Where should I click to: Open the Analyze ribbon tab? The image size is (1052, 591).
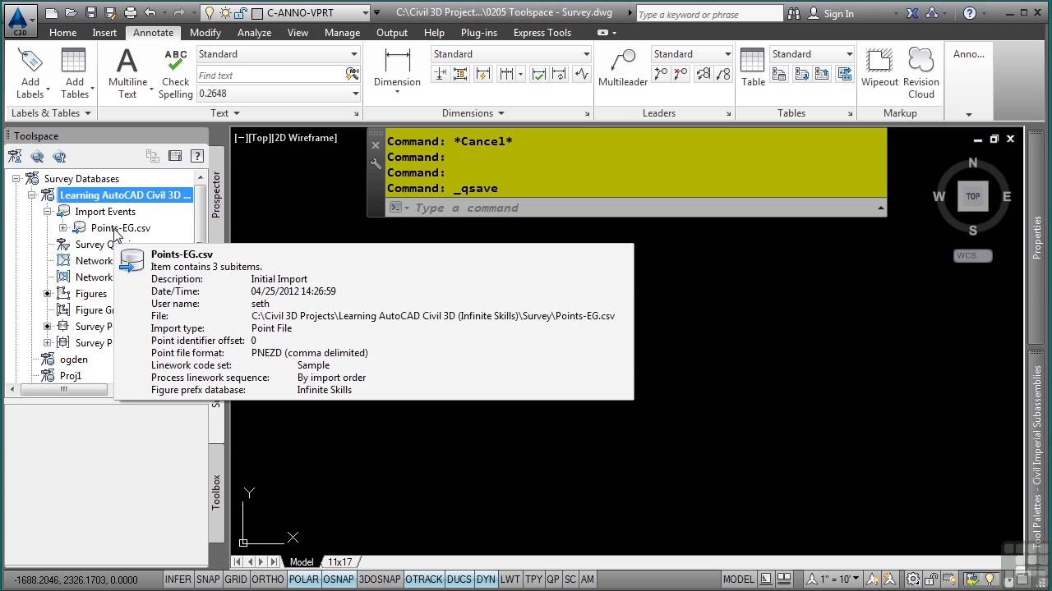pos(254,33)
